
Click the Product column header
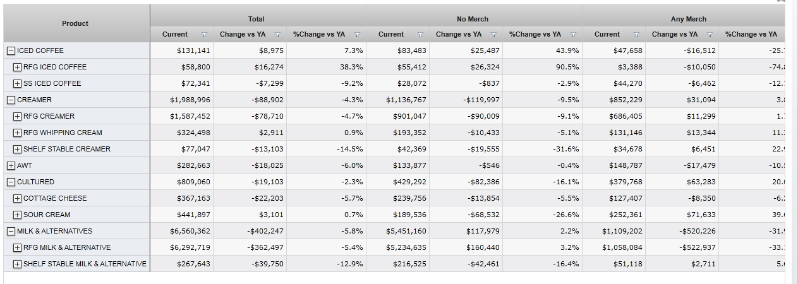click(75, 23)
